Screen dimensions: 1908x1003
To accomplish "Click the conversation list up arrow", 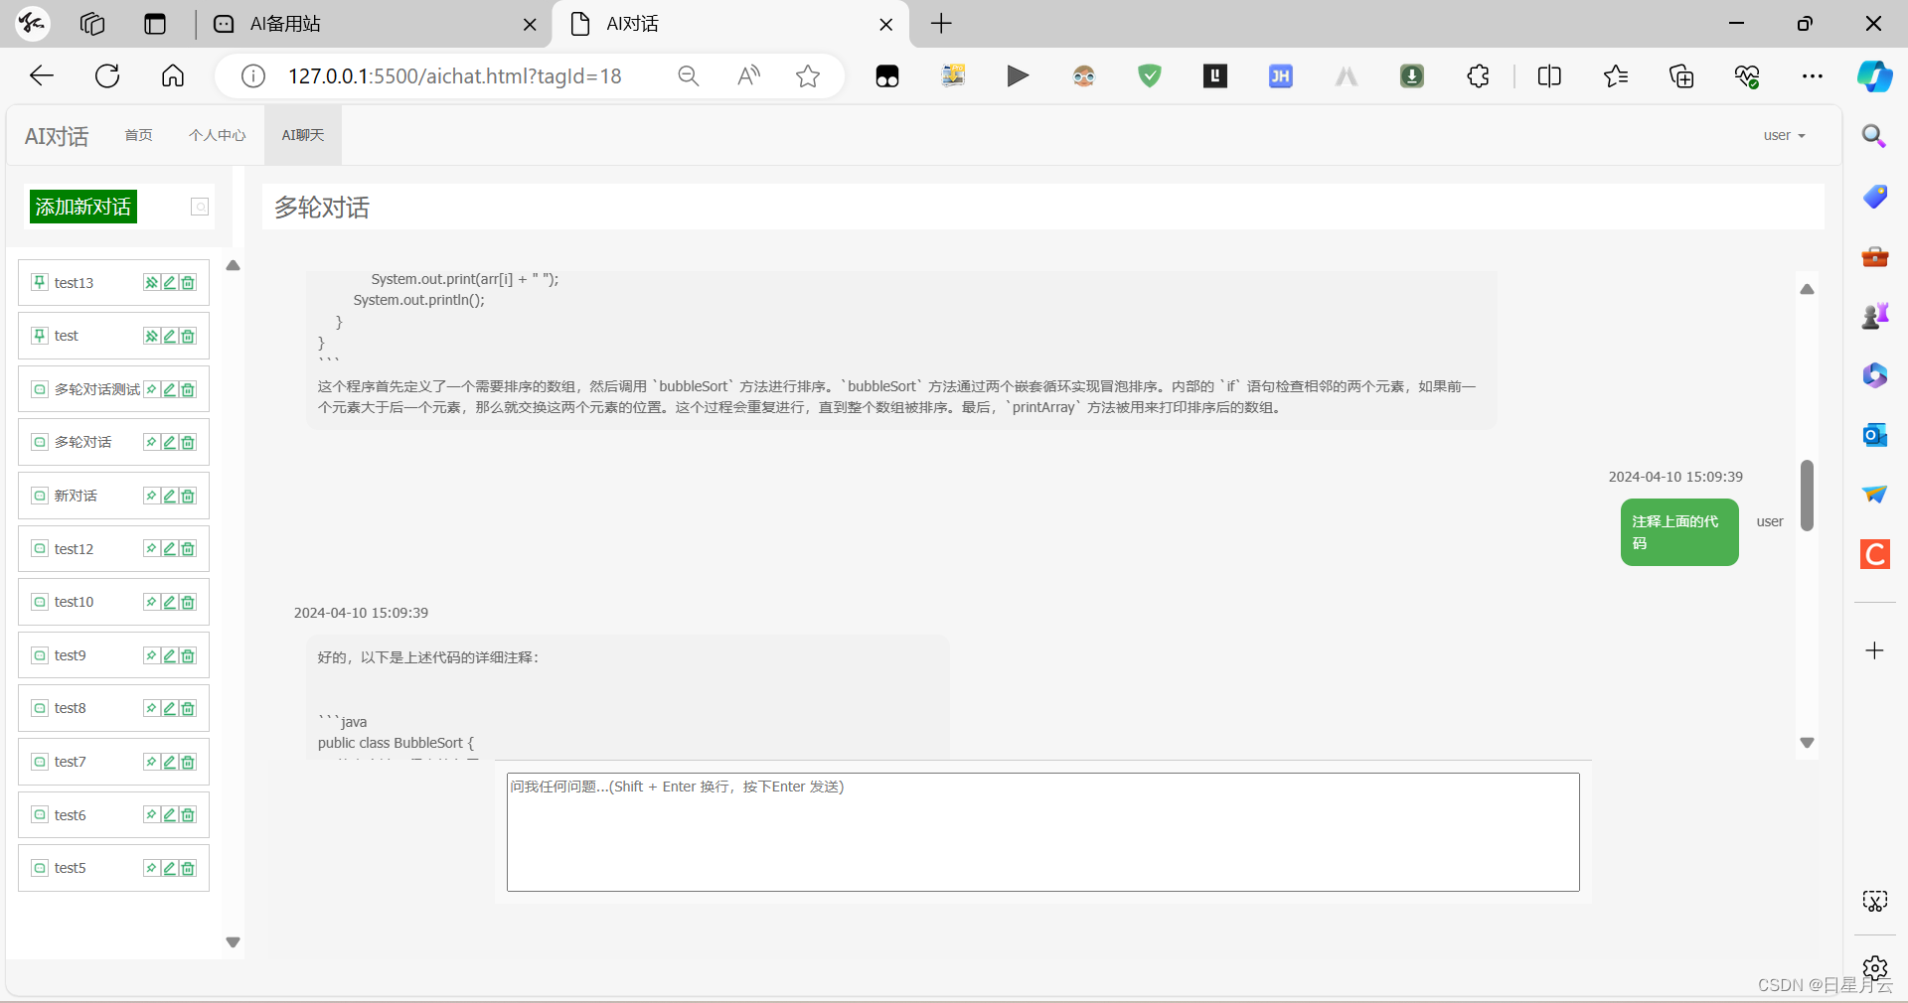I will [233, 265].
